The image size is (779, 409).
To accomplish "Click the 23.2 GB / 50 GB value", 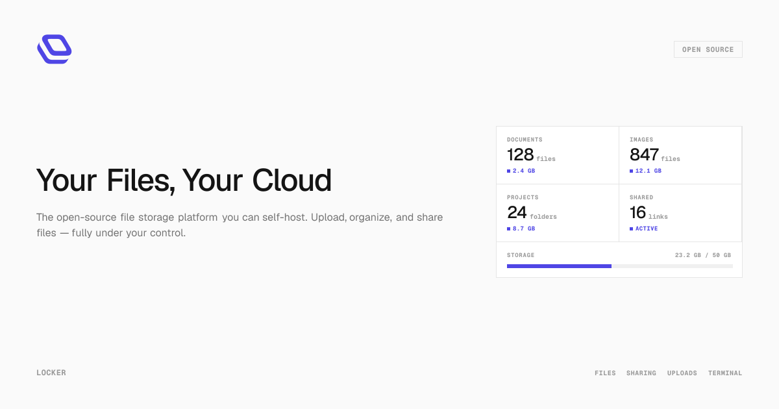I will tap(703, 256).
